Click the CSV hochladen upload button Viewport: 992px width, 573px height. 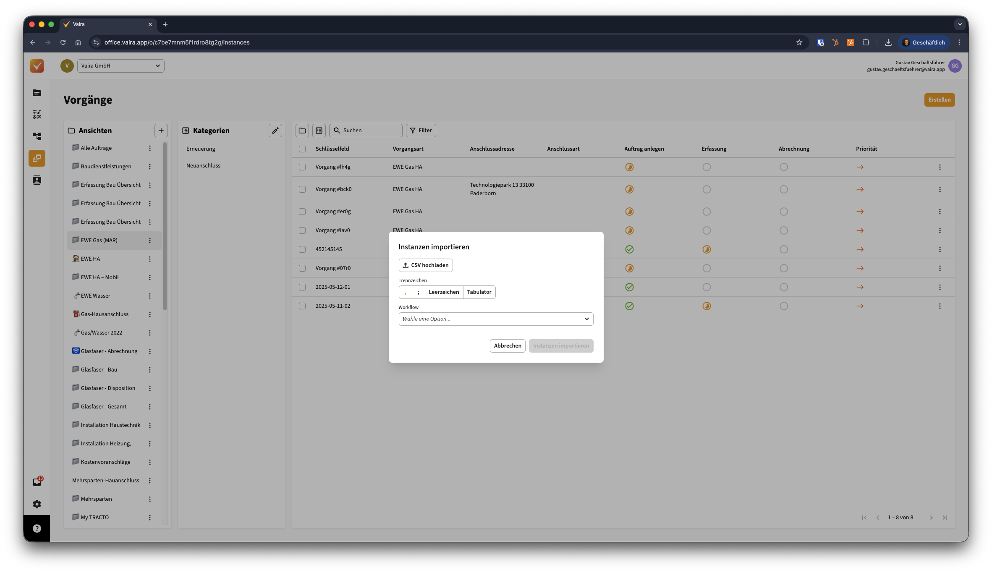coord(425,265)
